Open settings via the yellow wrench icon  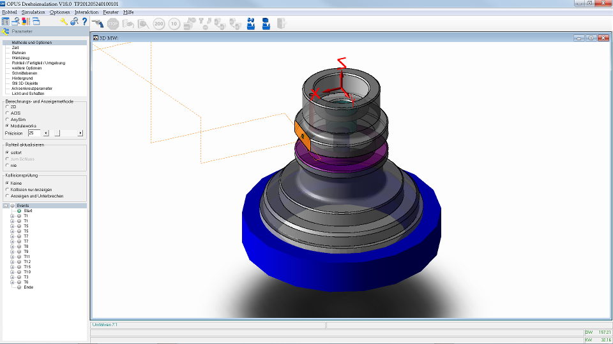64,22
